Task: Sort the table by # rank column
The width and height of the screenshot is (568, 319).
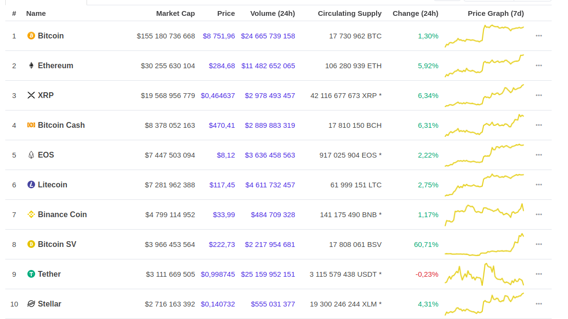Action: (x=14, y=13)
